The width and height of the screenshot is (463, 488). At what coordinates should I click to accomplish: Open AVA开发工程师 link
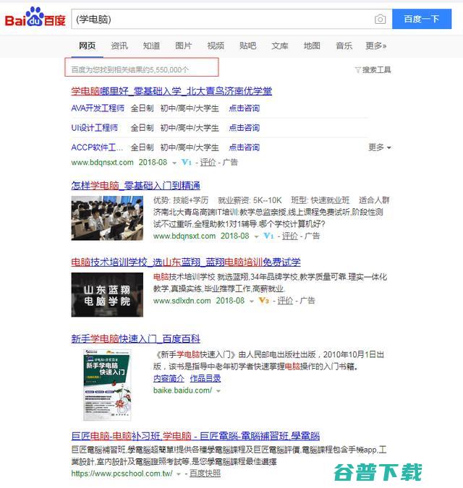[x=98, y=108]
